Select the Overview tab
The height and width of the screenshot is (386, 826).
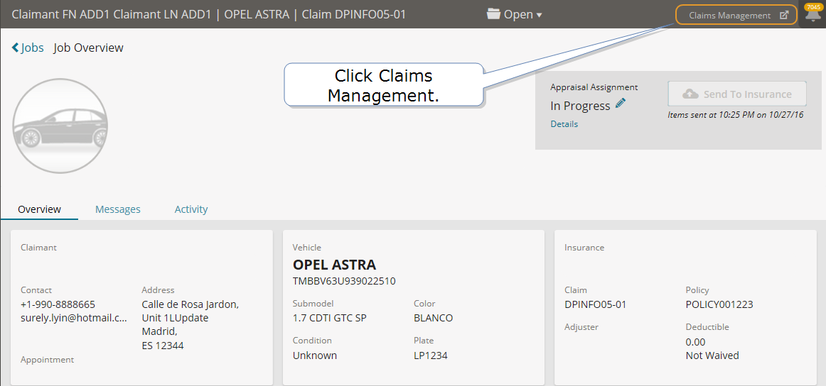(40, 209)
